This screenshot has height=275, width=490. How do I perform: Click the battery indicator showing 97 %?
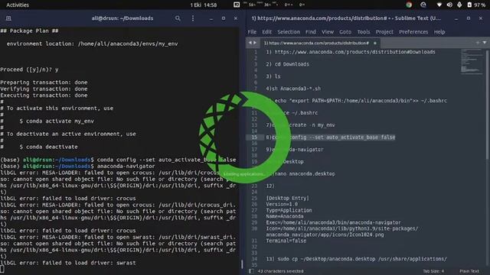pyautogui.click(x=476, y=5)
